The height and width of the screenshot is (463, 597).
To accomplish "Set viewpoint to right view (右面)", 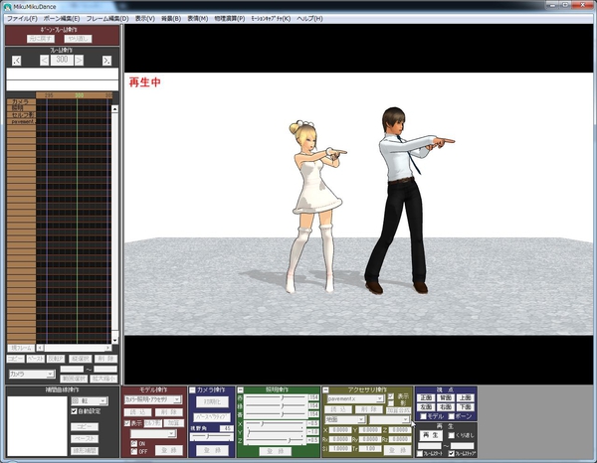I will coord(446,407).
